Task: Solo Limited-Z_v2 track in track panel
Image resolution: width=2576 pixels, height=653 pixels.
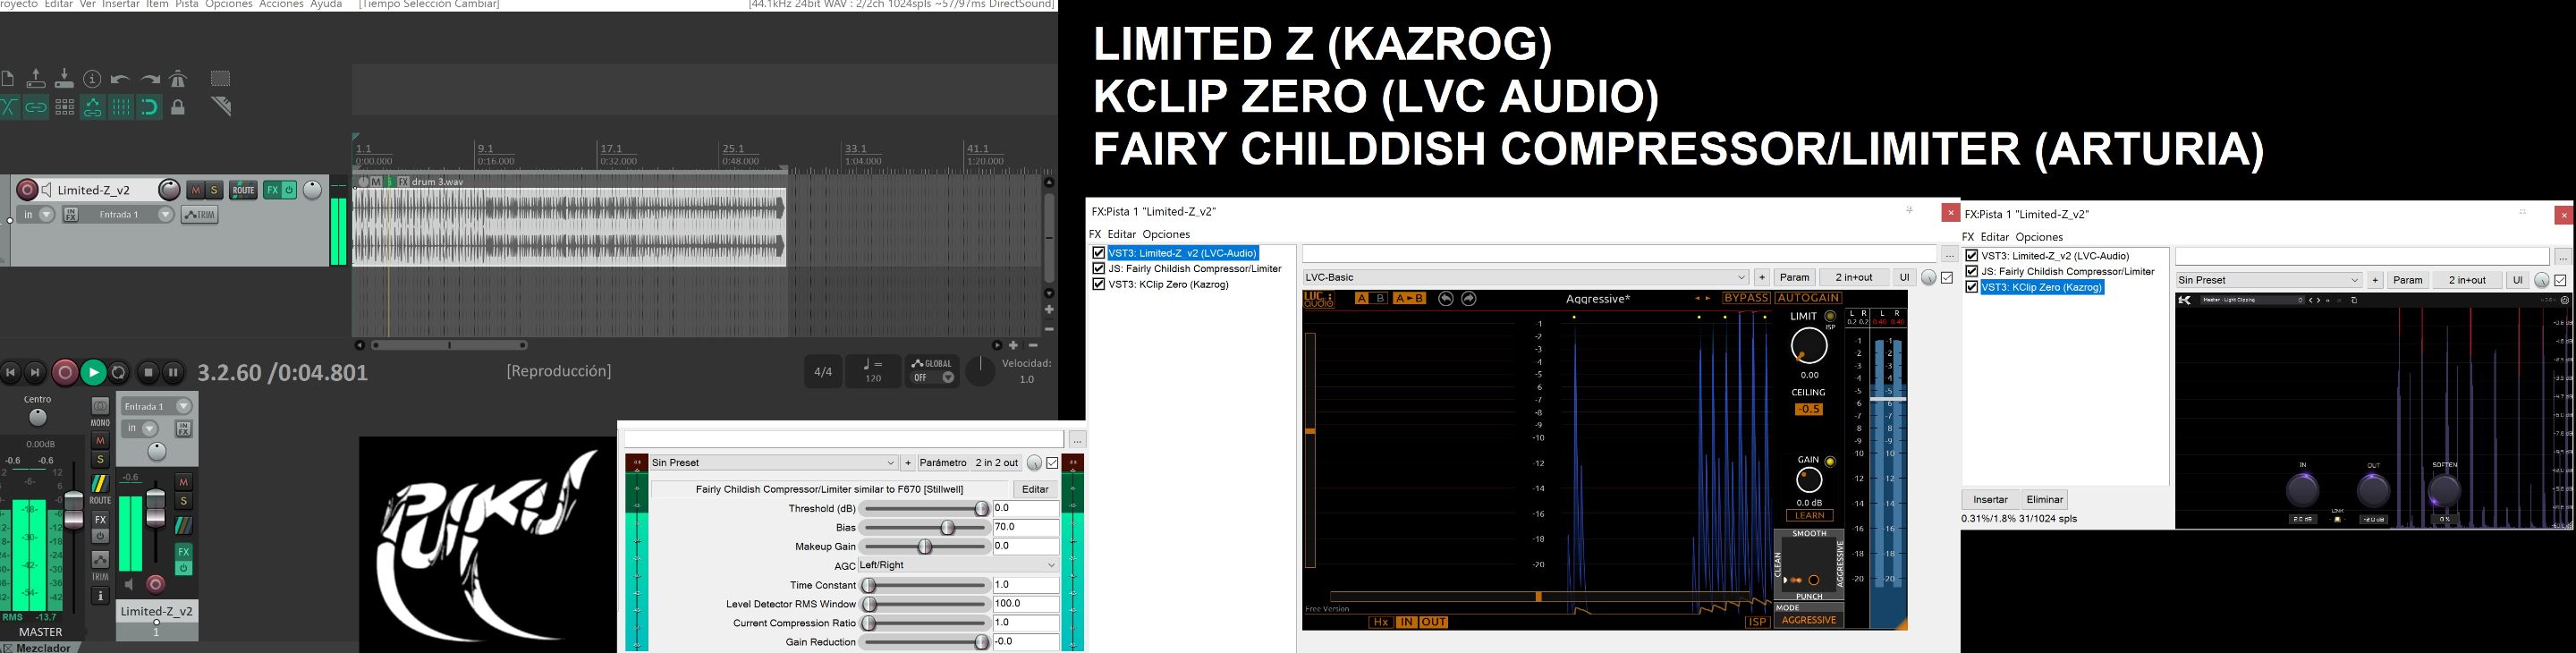Action: click(x=213, y=190)
